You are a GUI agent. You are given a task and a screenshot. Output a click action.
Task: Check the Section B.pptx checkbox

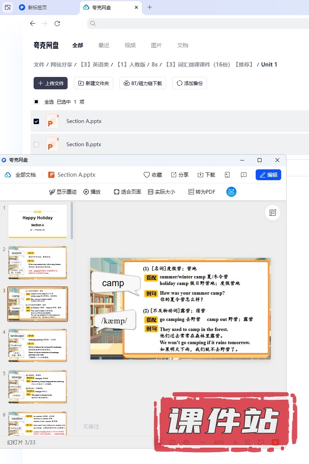36,145
